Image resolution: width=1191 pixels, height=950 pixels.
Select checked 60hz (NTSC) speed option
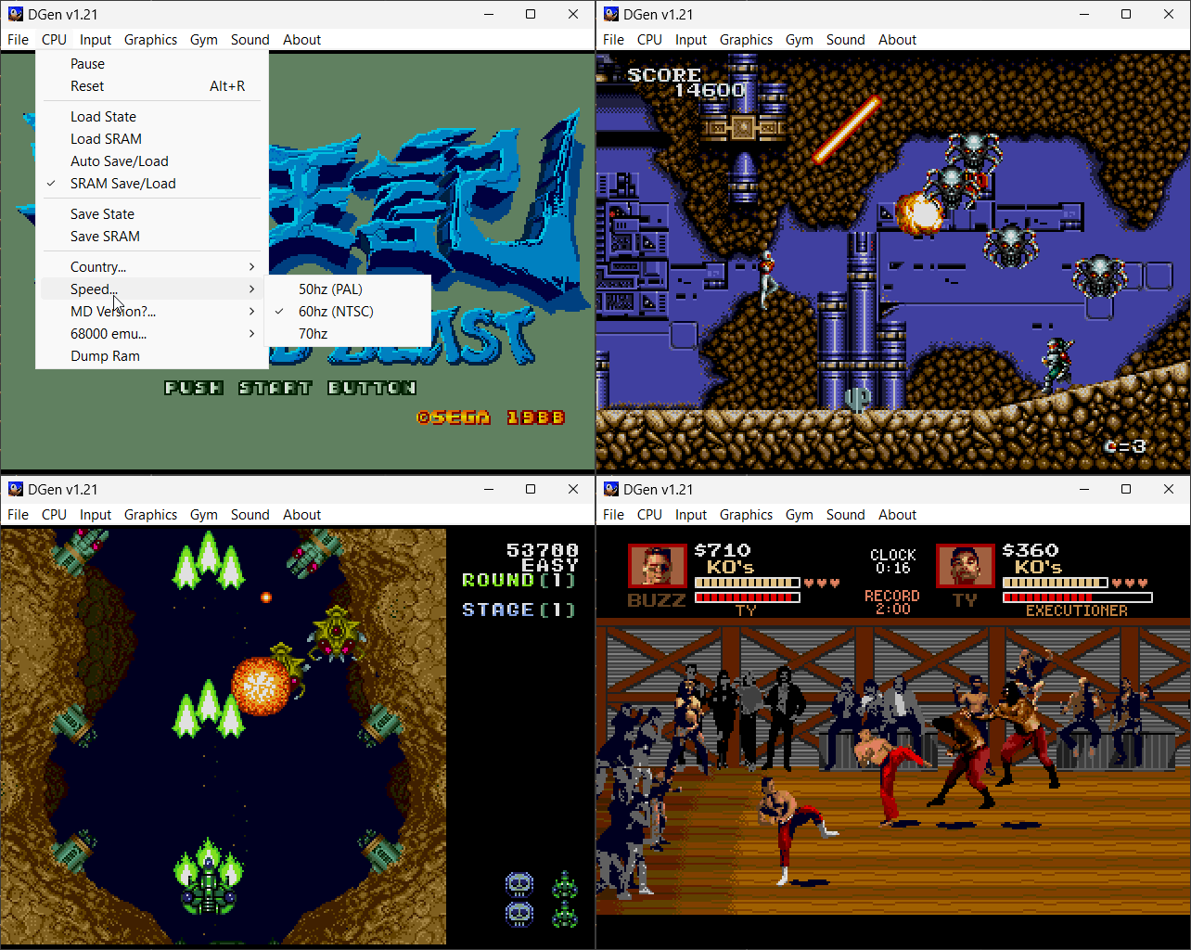348,312
